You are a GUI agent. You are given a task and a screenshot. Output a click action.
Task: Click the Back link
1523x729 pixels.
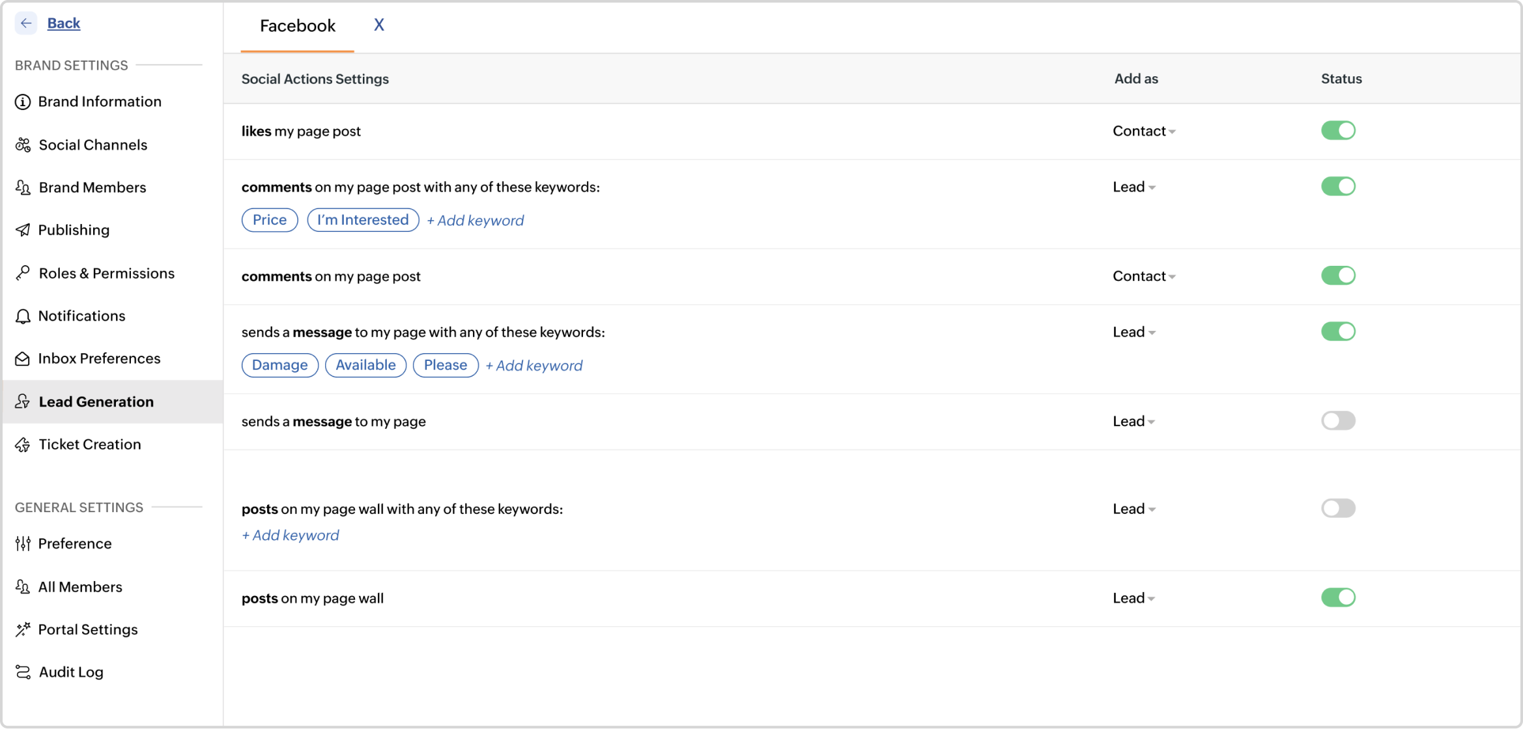tap(64, 23)
